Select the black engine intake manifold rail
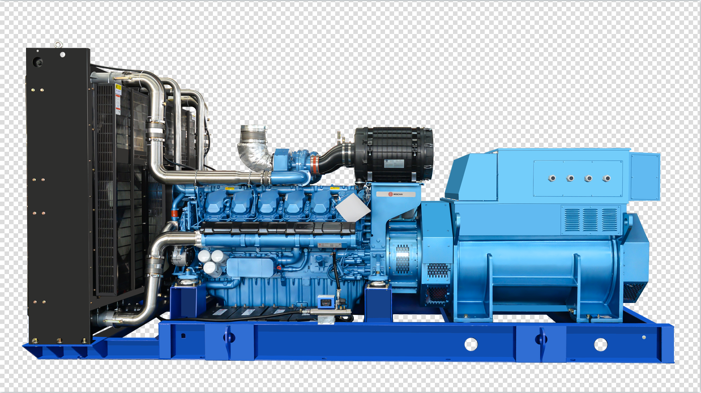 point(277,228)
